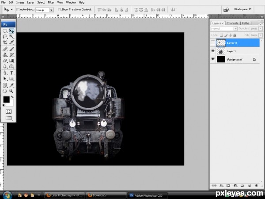This screenshot has width=265, height=199.
Task: Toggle lock transparent pixels
Action: [x=221, y=35]
